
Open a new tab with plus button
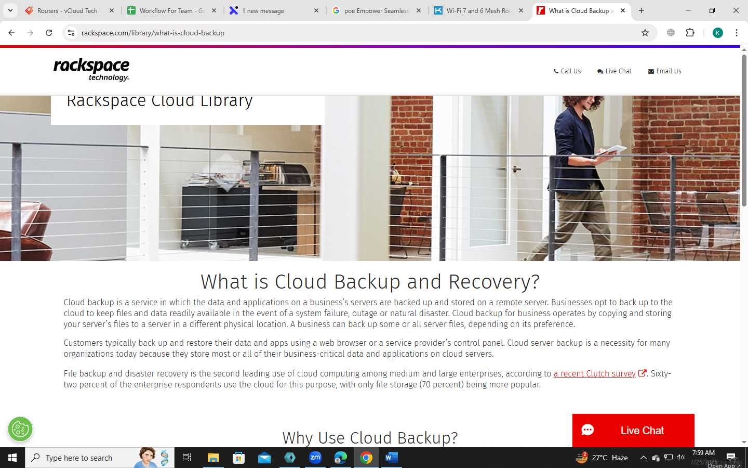(642, 10)
